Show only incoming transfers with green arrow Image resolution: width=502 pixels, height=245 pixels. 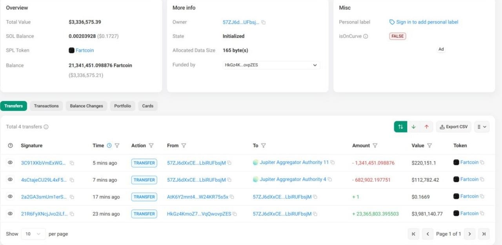413,127
